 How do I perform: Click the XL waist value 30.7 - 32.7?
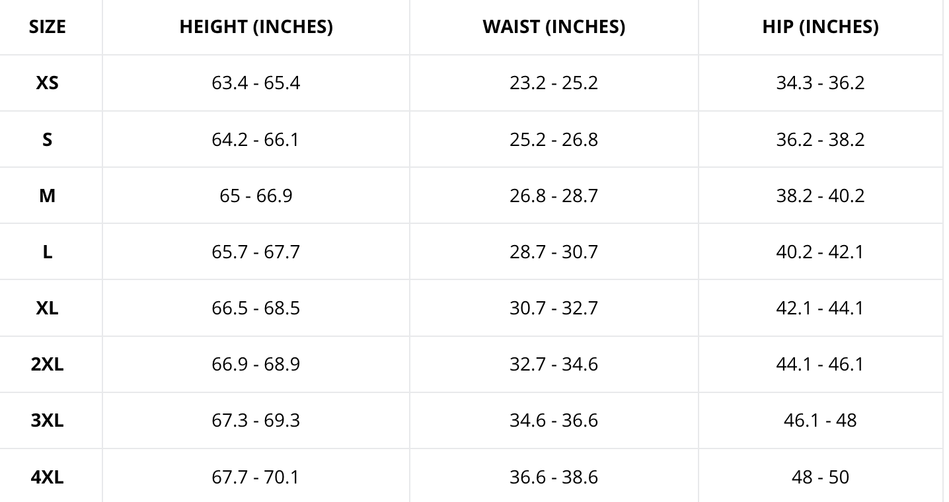point(554,308)
